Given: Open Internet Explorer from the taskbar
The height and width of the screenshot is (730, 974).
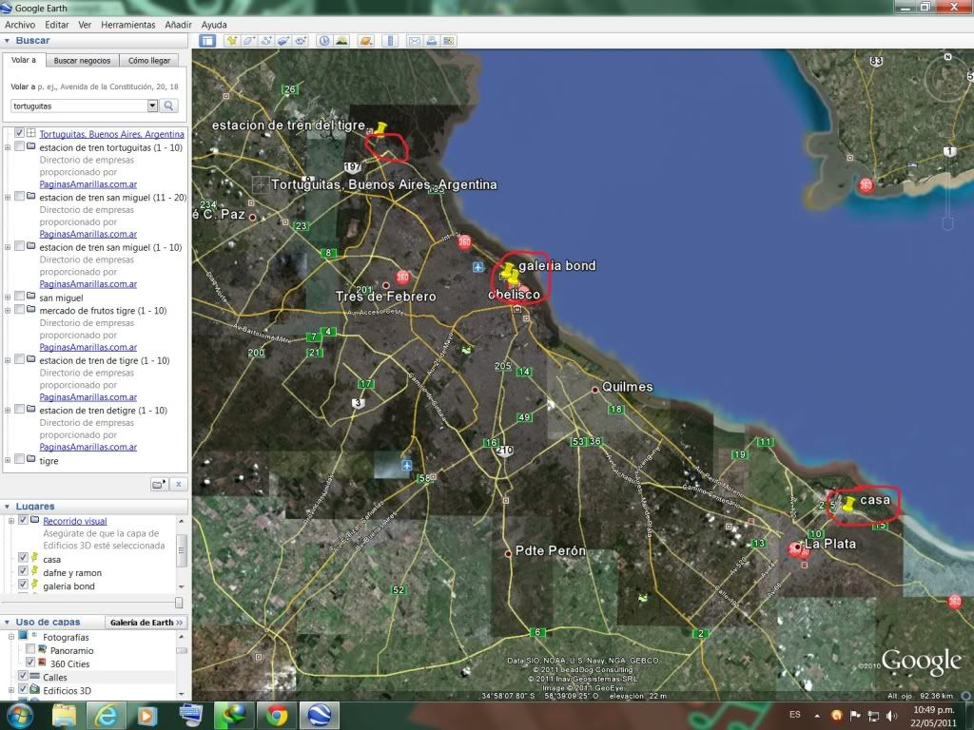Looking at the screenshot, I should coord(105,715).
